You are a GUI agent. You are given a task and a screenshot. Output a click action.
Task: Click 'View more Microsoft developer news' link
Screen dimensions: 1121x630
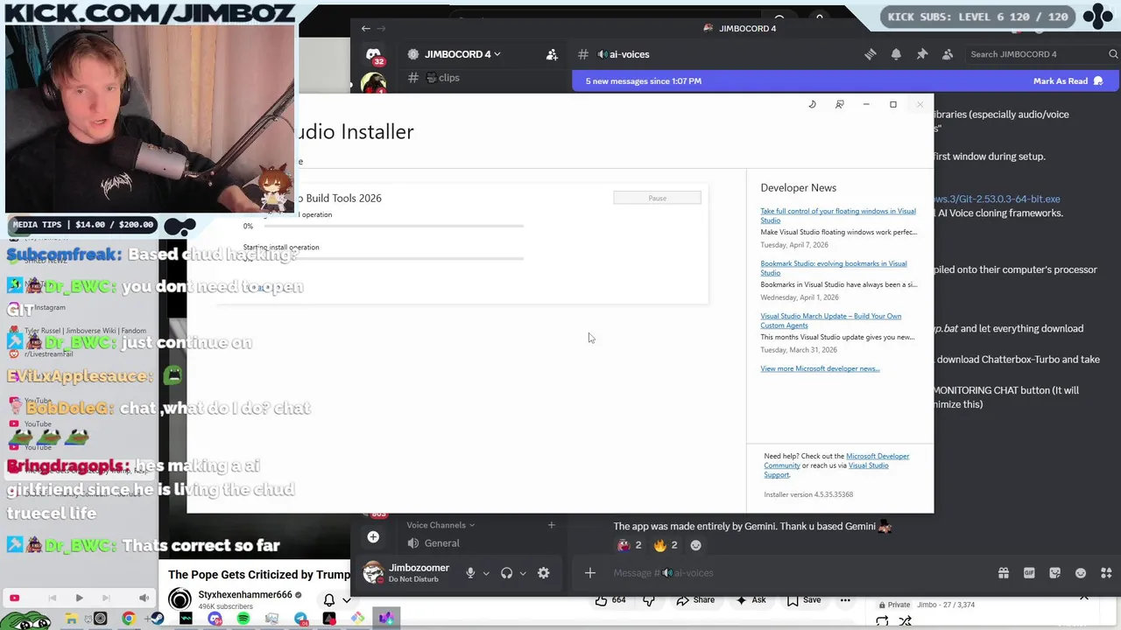coord(820,368)
